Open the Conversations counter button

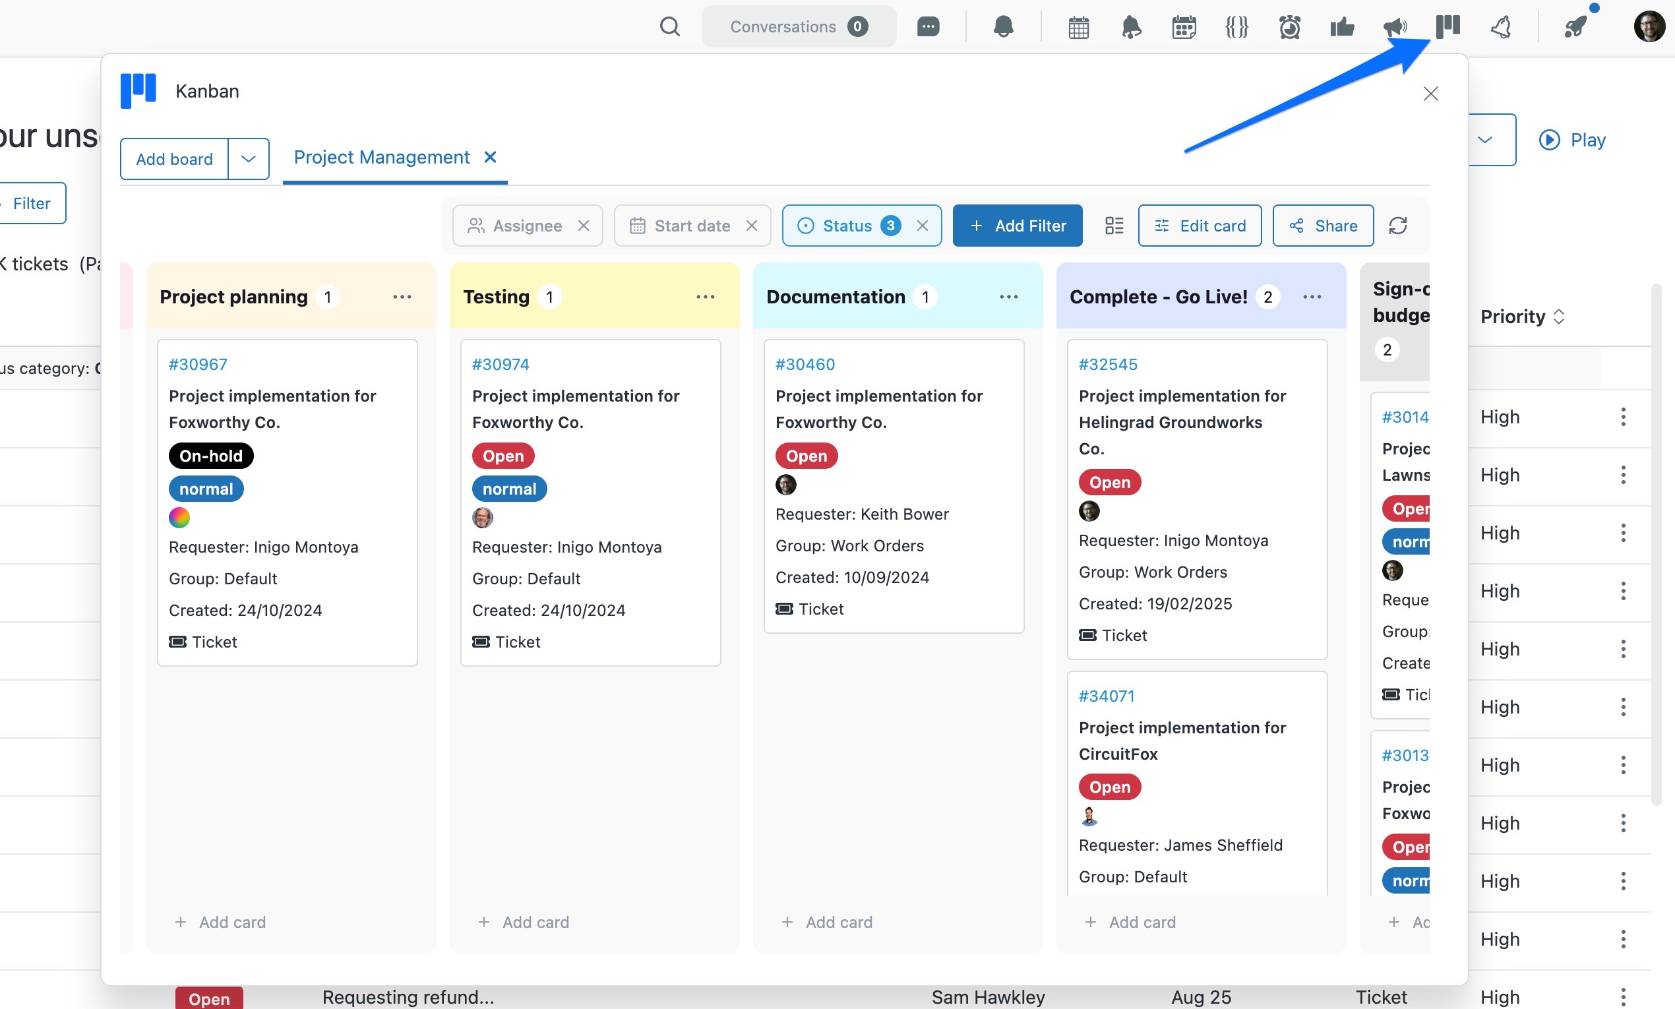[x=799, y=26]
